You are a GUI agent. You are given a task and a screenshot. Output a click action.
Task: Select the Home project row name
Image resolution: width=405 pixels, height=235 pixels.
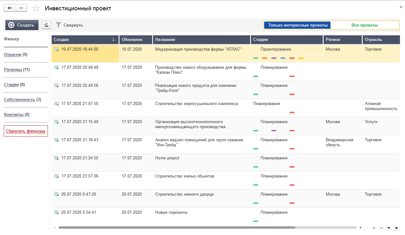pos(167,158)
